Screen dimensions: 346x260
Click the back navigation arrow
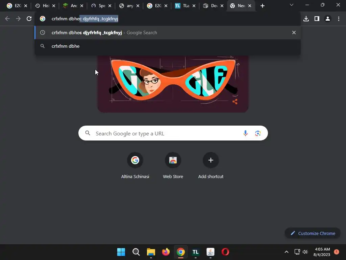point(7,19)
